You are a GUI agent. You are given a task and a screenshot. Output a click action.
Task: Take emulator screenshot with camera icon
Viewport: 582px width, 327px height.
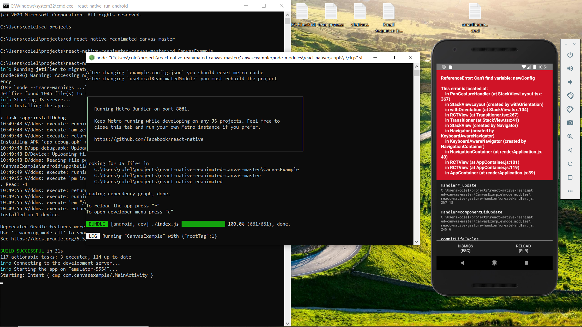click(x=570, y=123)
